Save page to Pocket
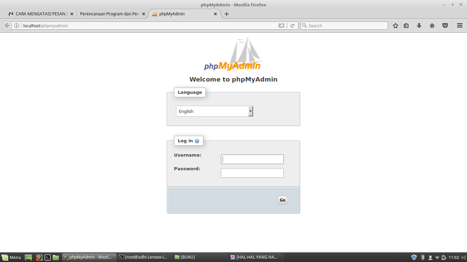Image resolution: width=467 pixels, height=262 pixels. [445, 26]
